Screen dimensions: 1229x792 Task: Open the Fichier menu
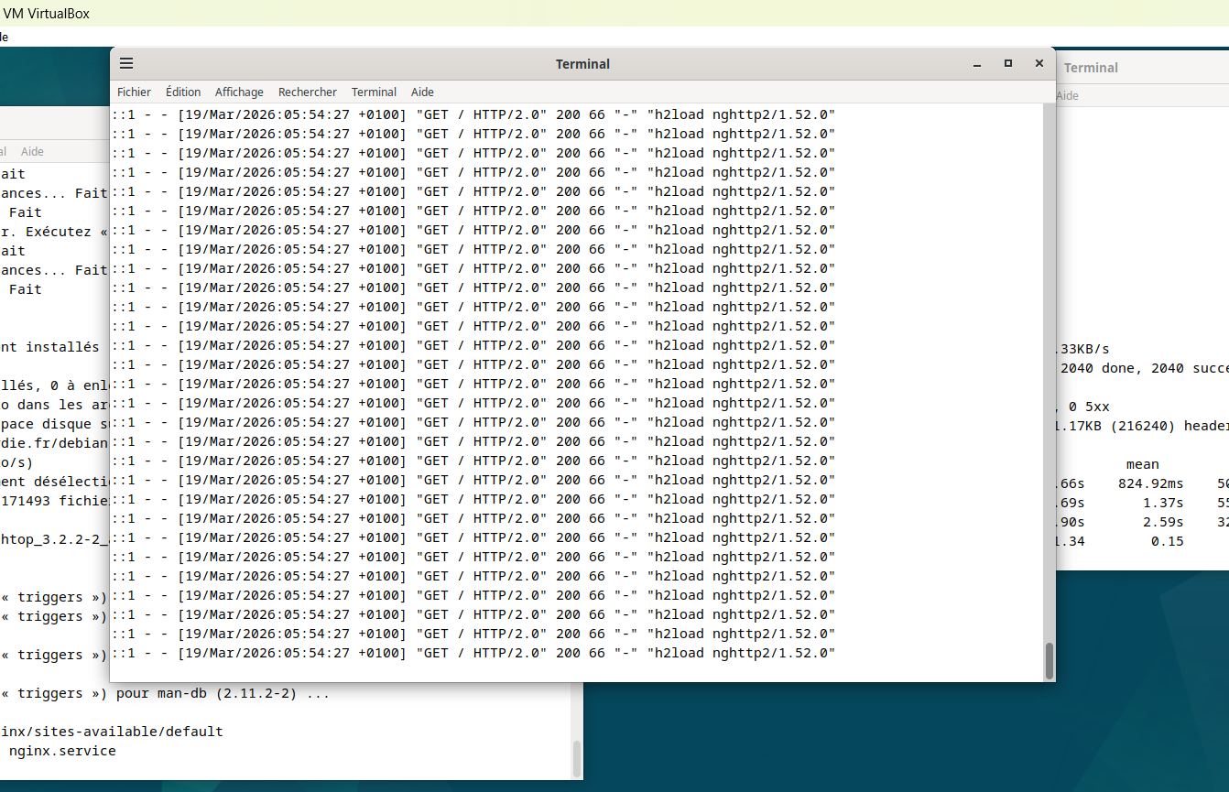click(134, 92)
